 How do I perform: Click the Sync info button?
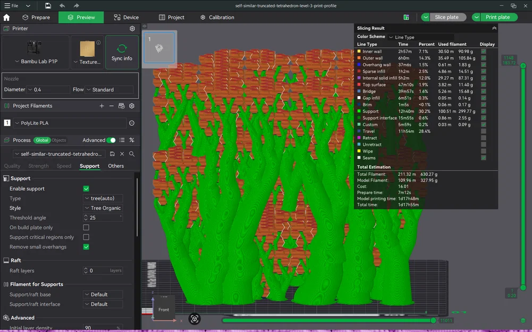[122, 52]
